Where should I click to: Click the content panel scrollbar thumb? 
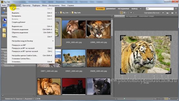click(112, 28)
